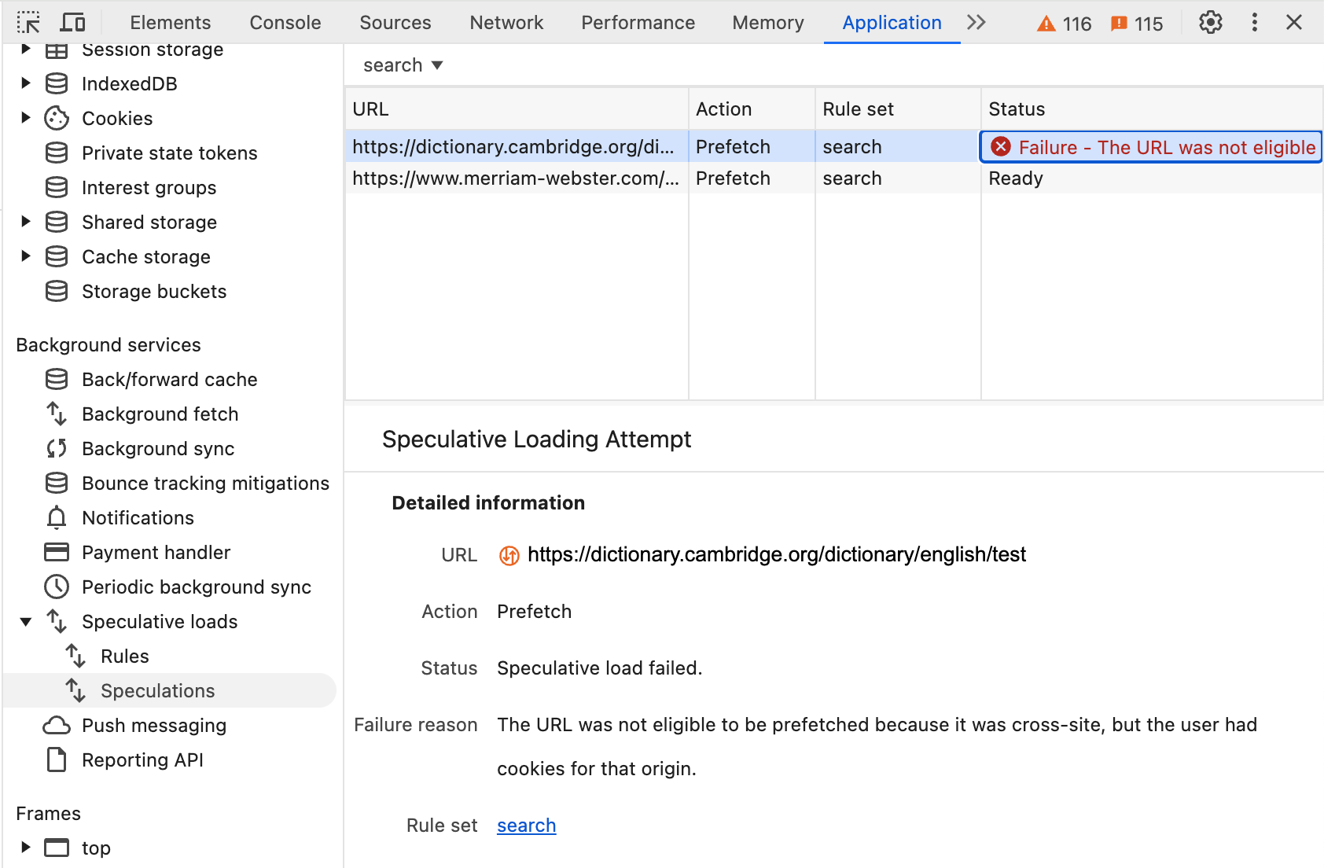Click the prefetch arrow icon beside the URL
The height and width of the screenshot is (868, 1324).
pos(509,554)
